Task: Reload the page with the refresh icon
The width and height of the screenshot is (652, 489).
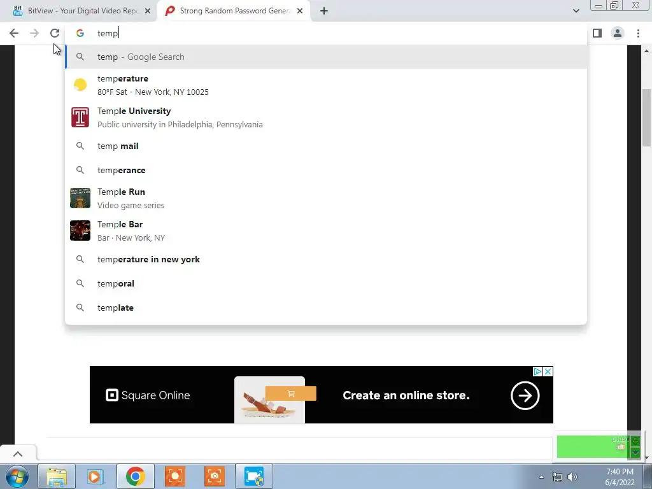Action: coord(55,33)
